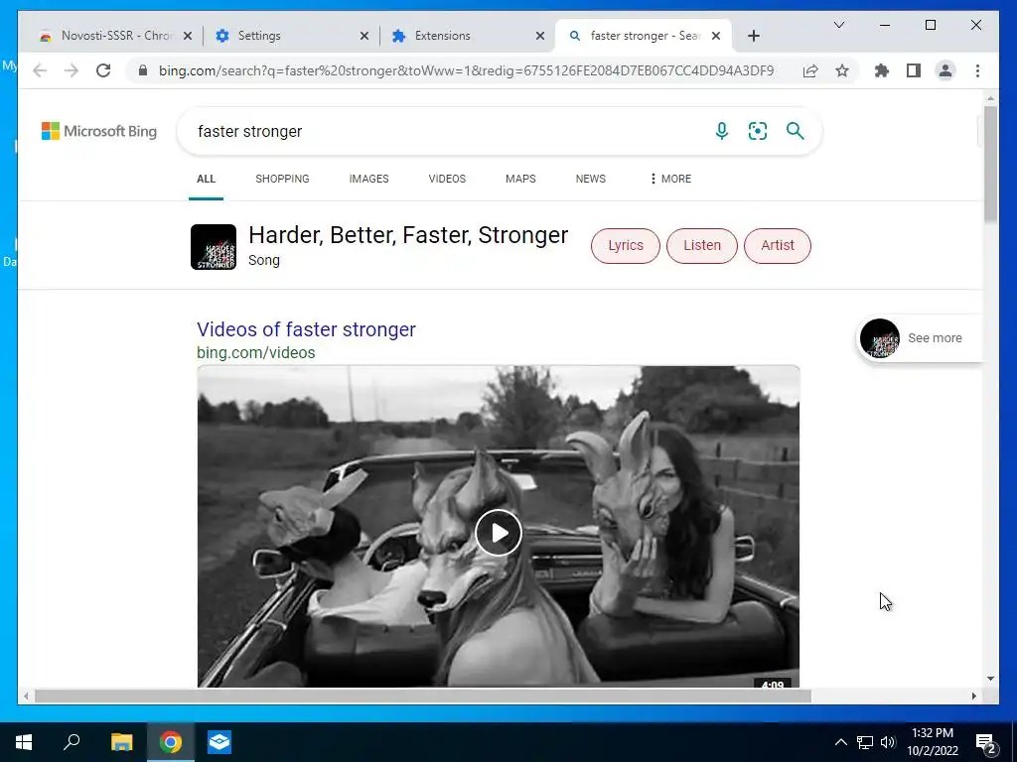Select the SHOPPING search category
The height and width of the screenshot is (762, 1017).
[282, 179]
